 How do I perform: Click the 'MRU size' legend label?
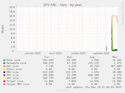13,72
